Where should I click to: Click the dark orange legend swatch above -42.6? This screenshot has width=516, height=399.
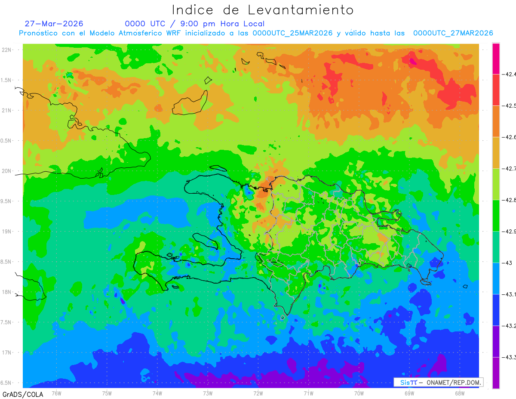(x=496, y=121)
